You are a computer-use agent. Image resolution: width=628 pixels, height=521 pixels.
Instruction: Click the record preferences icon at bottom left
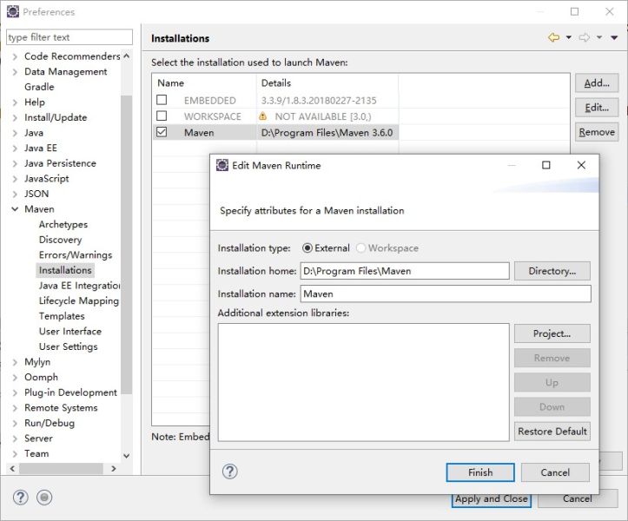(44, 498)
